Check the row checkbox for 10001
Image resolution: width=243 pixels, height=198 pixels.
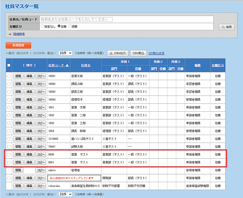click(9, 76)
